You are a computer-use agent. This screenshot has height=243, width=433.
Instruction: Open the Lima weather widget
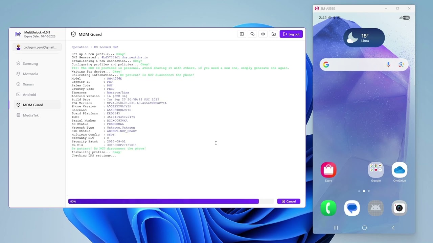pyautogui.click(x=364, y=38)
